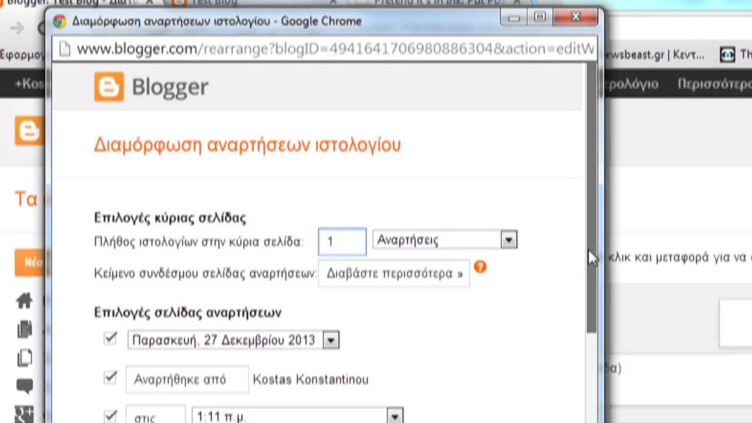Click the Blogger logo in popup header
This screenshot has height=423, width=752.
[x=151, y=87]
